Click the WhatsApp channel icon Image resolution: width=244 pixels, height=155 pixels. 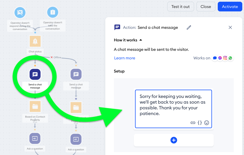[x=230, y=58]
